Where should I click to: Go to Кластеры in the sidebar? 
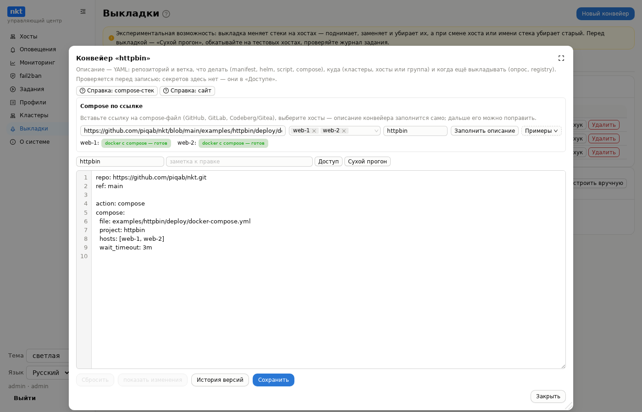pyautogui.click(x=34, y=115)
